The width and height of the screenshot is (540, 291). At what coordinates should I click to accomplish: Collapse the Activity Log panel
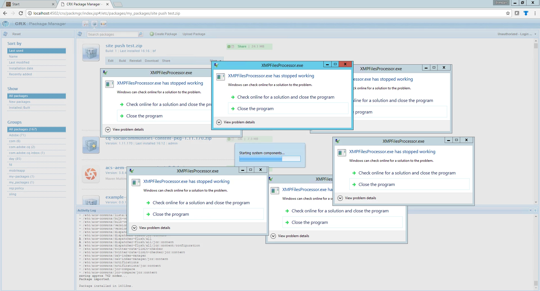point(535,210)
